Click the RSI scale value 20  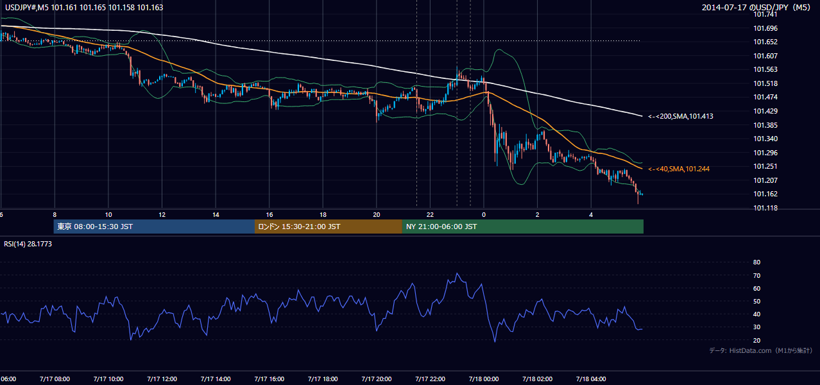756,340
